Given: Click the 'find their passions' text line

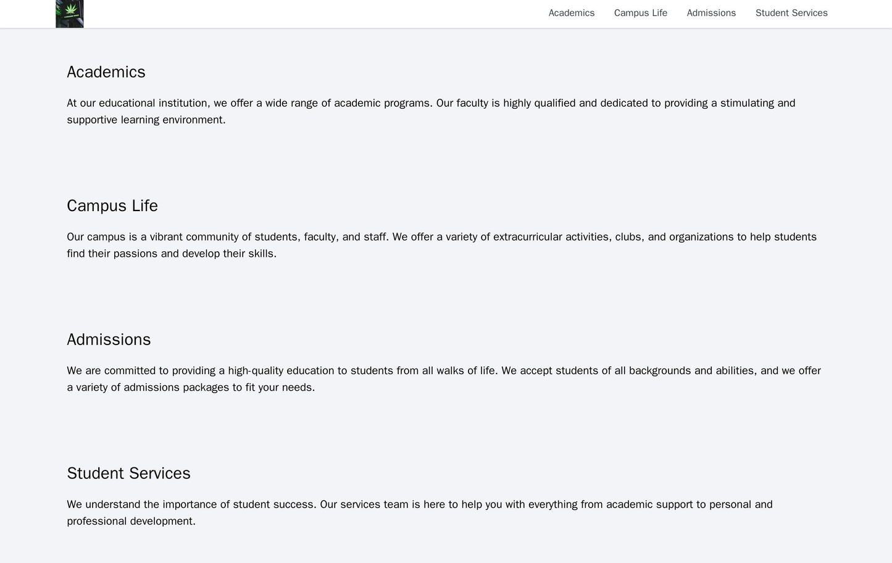Looking at the screenshot, I should pos(172,254).
